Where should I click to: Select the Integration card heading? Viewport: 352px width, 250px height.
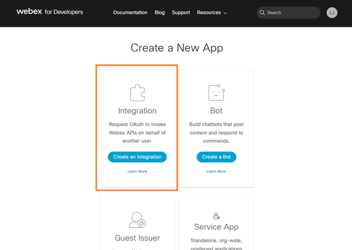(137, 111)
